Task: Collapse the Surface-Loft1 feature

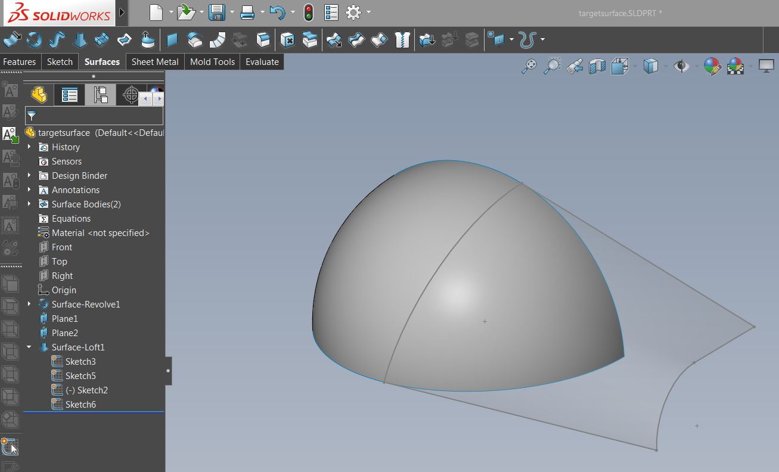Action: [29, 347]
